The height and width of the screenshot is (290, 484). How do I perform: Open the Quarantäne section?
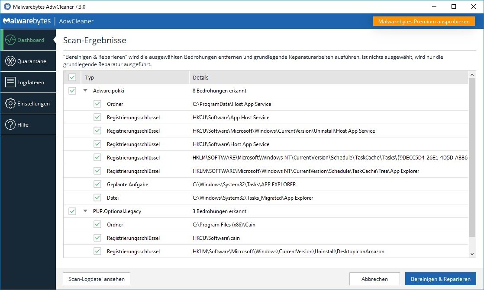point(31,61)
